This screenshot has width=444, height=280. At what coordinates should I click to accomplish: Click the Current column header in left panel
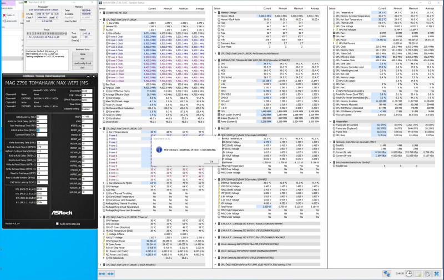pyautogui.click(x=152, y=9)
